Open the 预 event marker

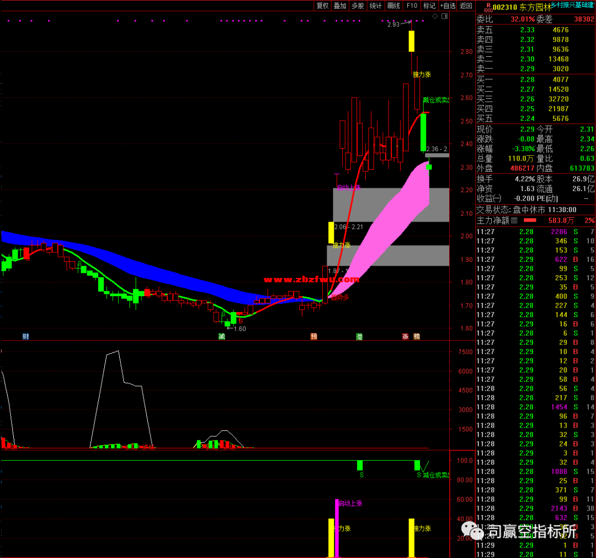[313, 336]
